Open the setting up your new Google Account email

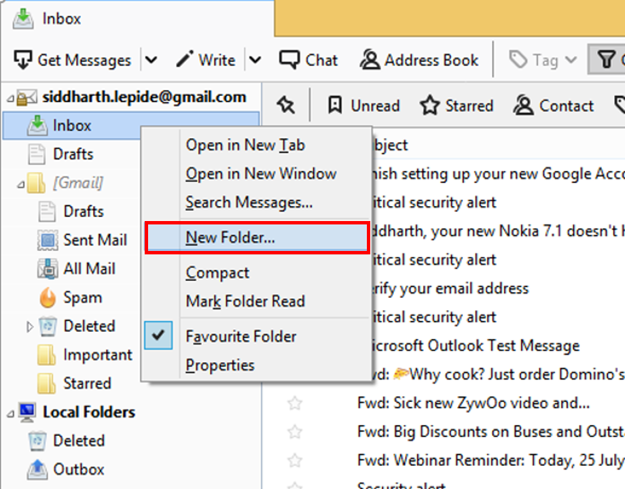(498, 174)
